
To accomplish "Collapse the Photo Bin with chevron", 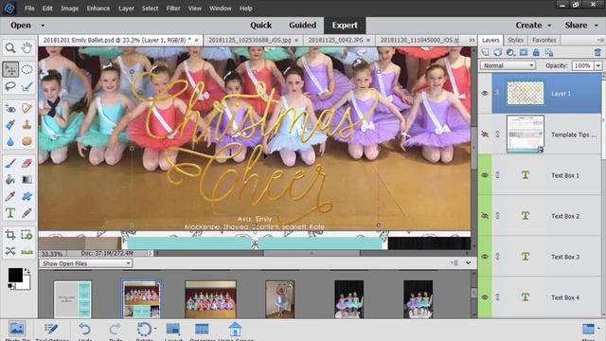I will (x=468, y=263).
